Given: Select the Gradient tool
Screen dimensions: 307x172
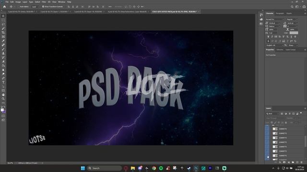Looking at the screenshot, I should click(x=3, y=66).
